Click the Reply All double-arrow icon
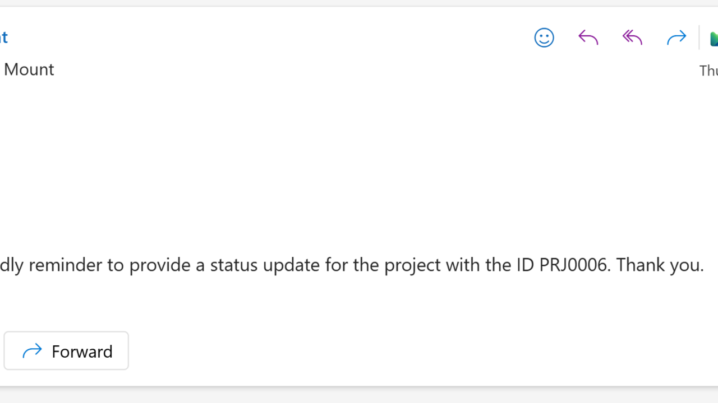The height and width of the screenshot is (403, 718). (x=632, y=38)
